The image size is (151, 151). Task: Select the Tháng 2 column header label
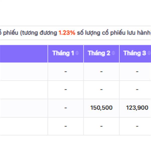coord(99,53)
